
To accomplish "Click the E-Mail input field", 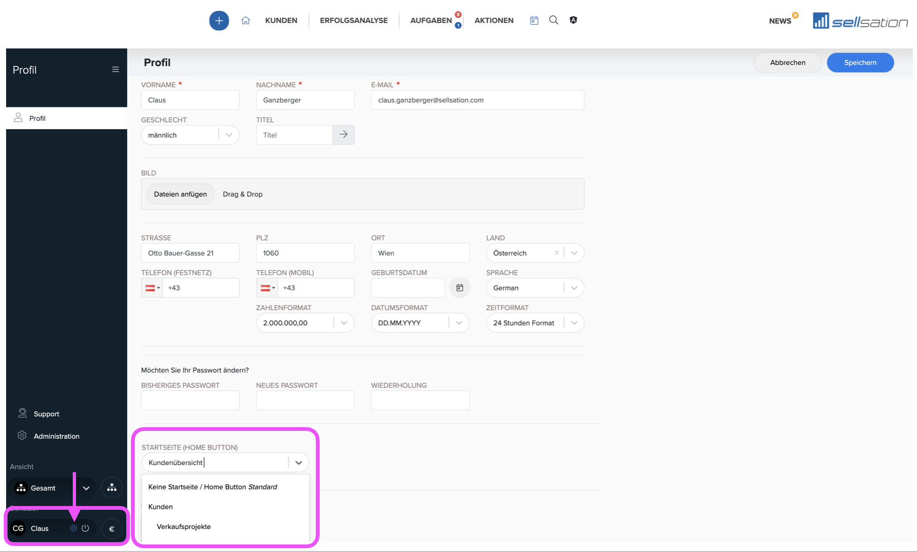I will [478, 100].
